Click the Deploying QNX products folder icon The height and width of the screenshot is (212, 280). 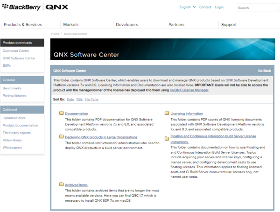point(62,137)
